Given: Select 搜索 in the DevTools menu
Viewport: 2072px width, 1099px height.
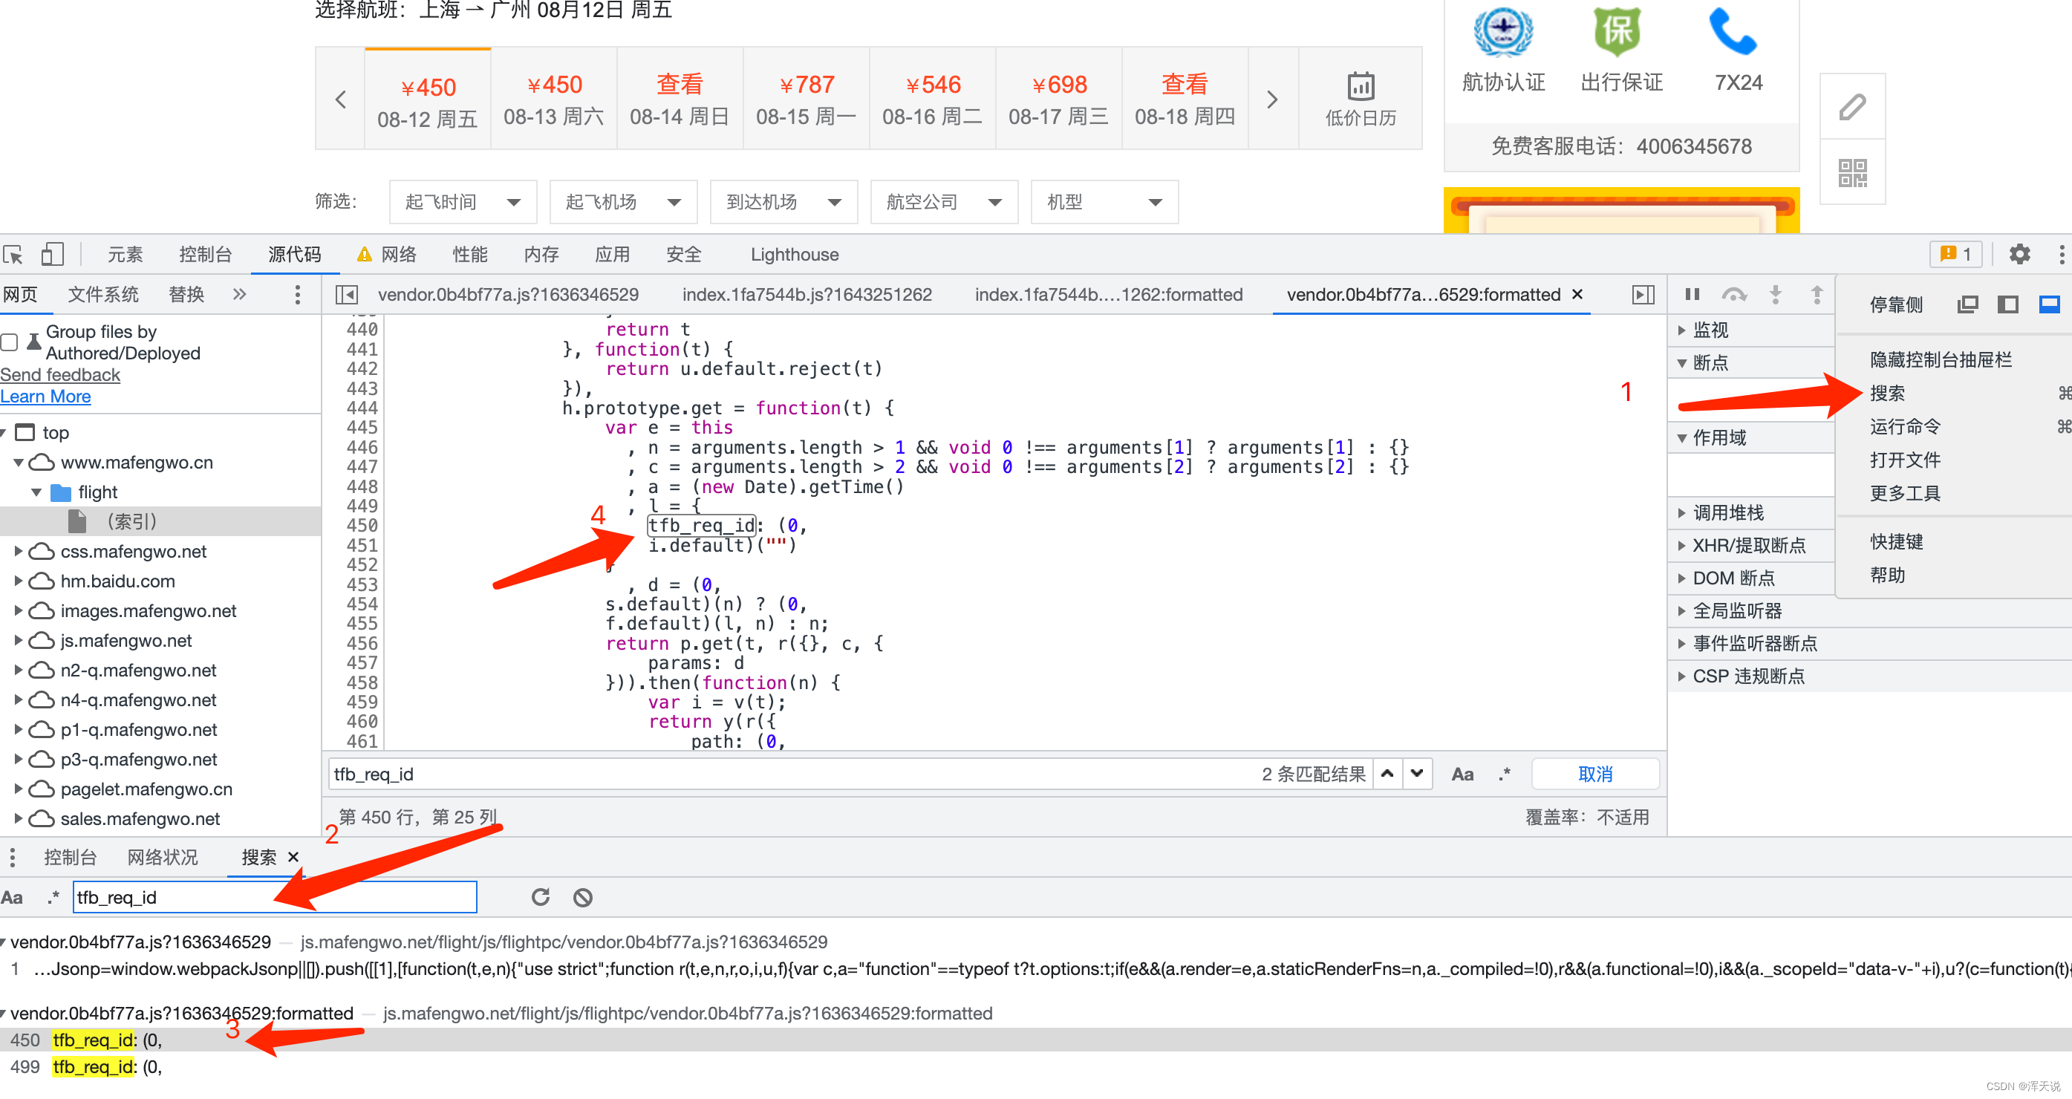Looking at the screenshot, I should (1887, 393).
